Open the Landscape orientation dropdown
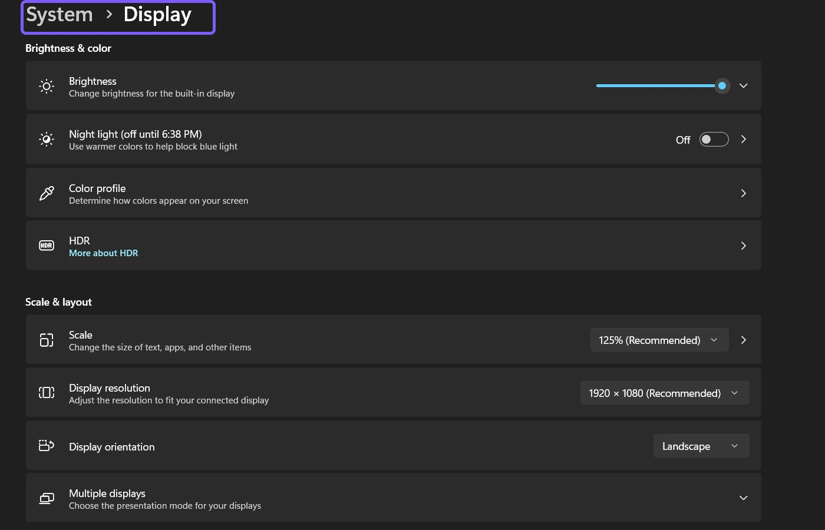 pyautogui.click(x=701, y=446)
